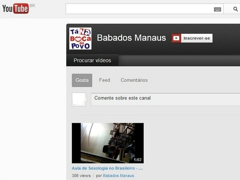This screenshot has width=240, height=180.
Task: Click the Babados Manaus uploader link below video
Action: pos(118,176)
